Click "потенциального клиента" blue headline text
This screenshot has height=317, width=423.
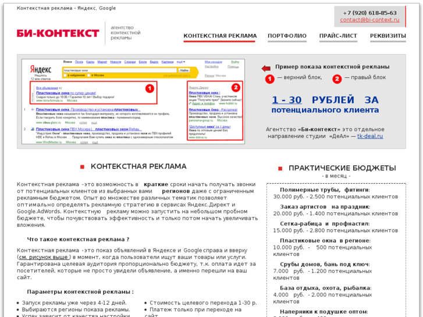click(x=325, y=110)
